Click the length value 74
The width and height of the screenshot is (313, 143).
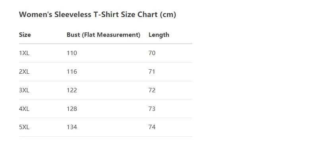(x=152, y=127)
